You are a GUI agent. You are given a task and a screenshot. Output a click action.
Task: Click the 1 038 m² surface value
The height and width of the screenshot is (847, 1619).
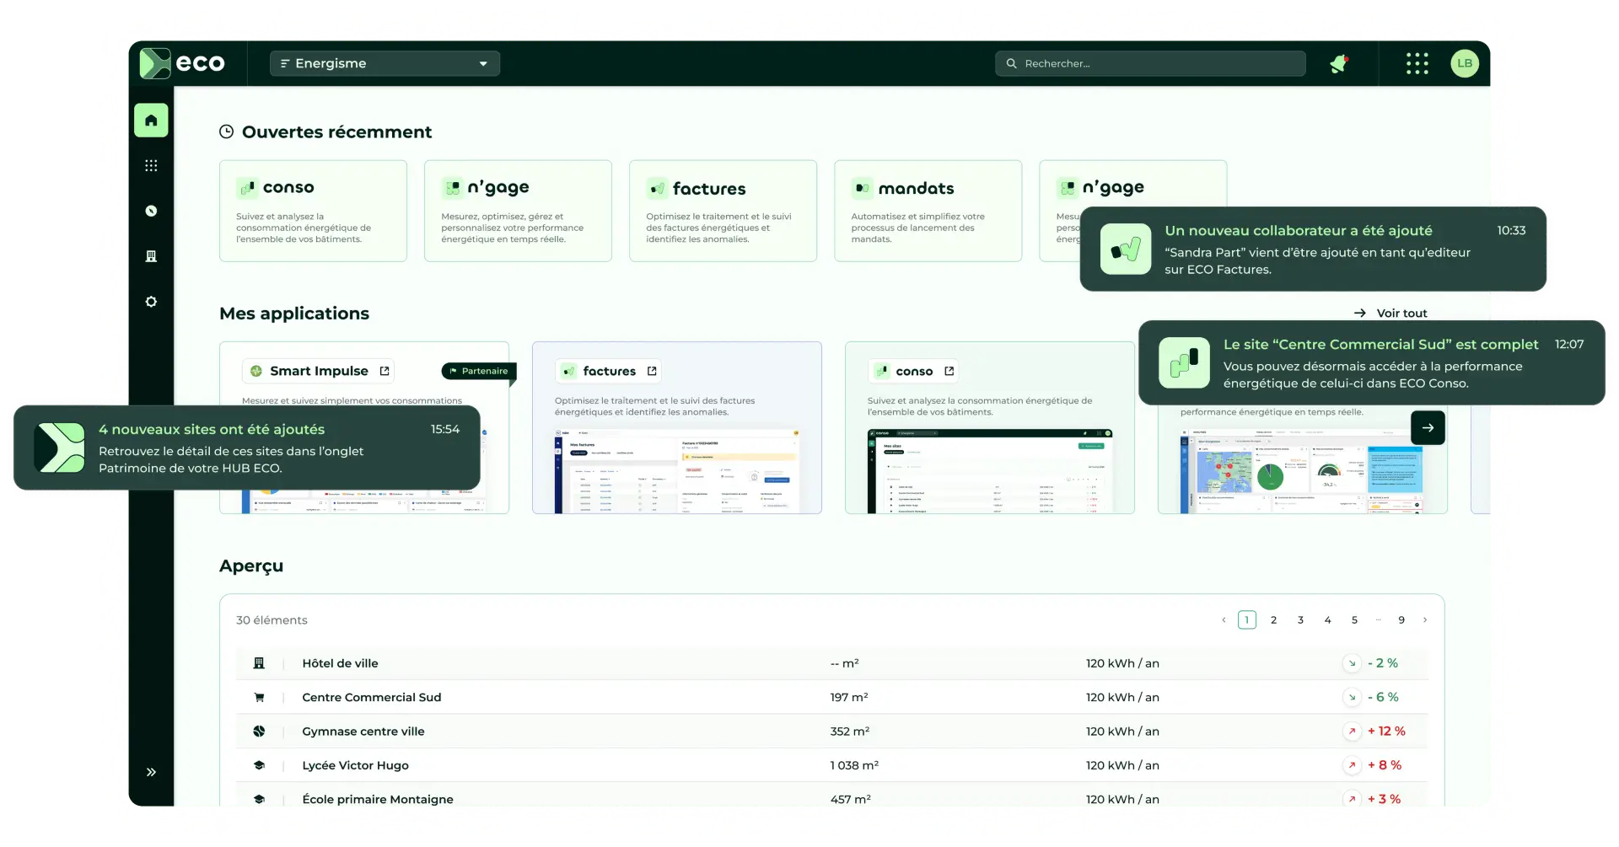coord(854,765)
